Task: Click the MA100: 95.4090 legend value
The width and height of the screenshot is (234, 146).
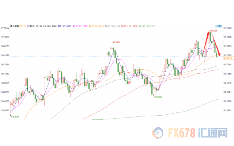Action: tap(129, 26)
